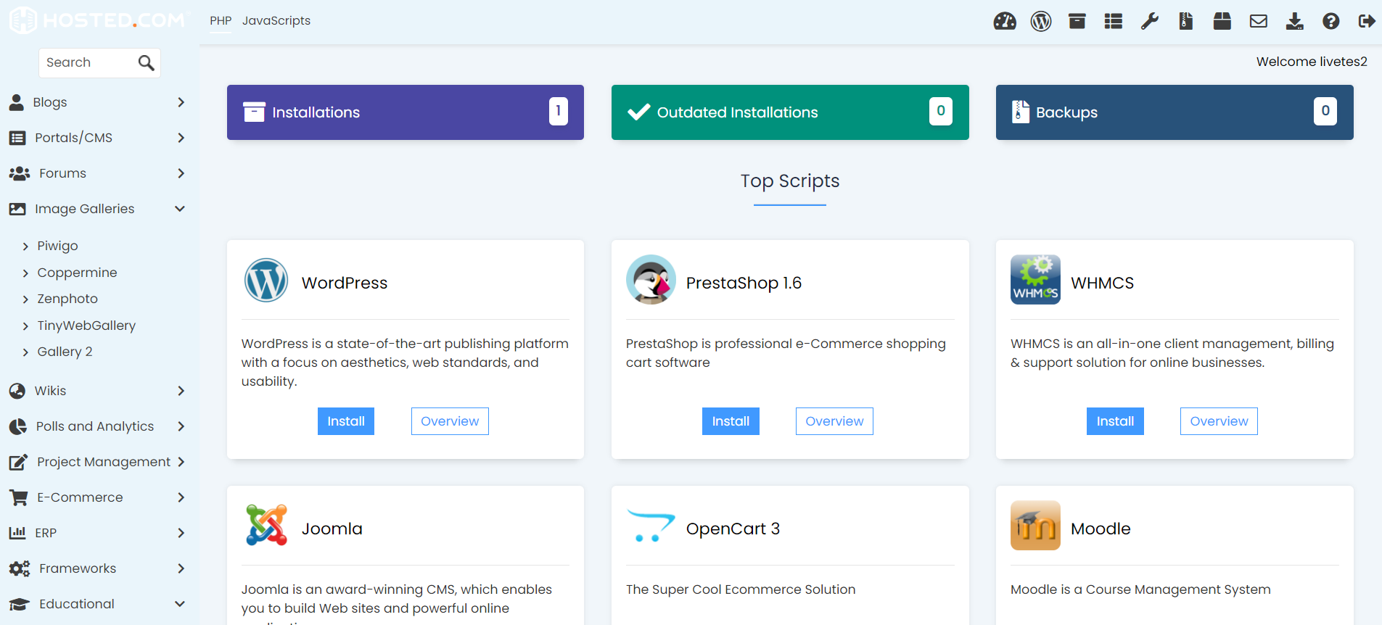Collapse the Image Galleries category chevron
Screen dimensions: 1382x625
coord(180,209)
